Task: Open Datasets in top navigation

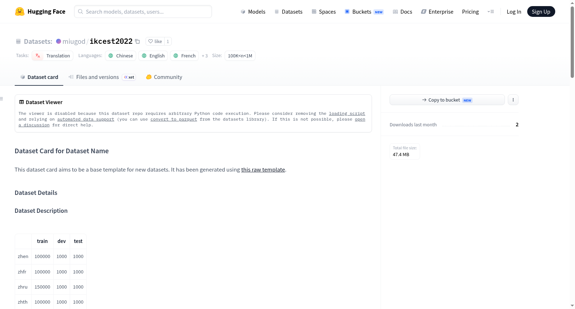Action: pyautogui.click(x=288, y=11)
